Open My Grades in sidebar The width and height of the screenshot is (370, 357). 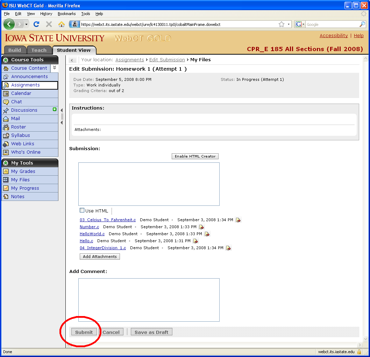click(x=23, y=171)
